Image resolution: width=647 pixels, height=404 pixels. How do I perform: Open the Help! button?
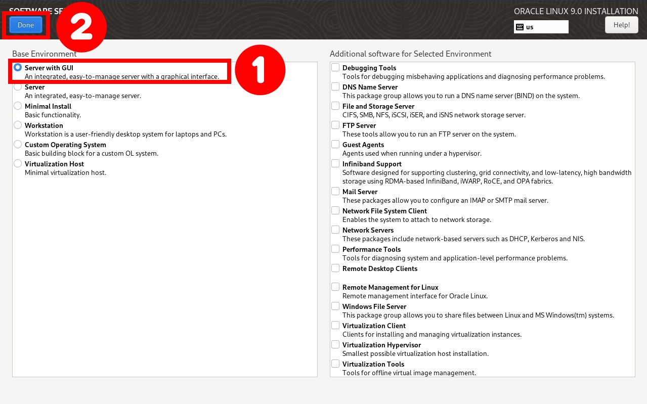pyautogui.click(x=621, y=25)
